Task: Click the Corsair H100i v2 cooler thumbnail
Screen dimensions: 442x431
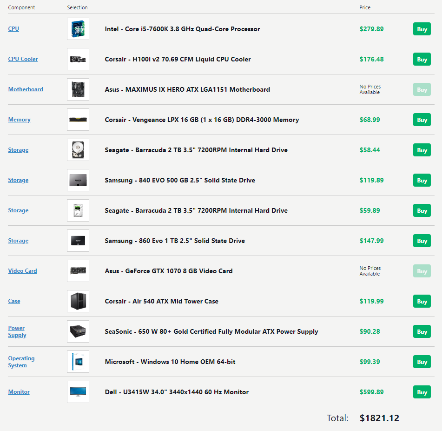Action: point(78,59)
